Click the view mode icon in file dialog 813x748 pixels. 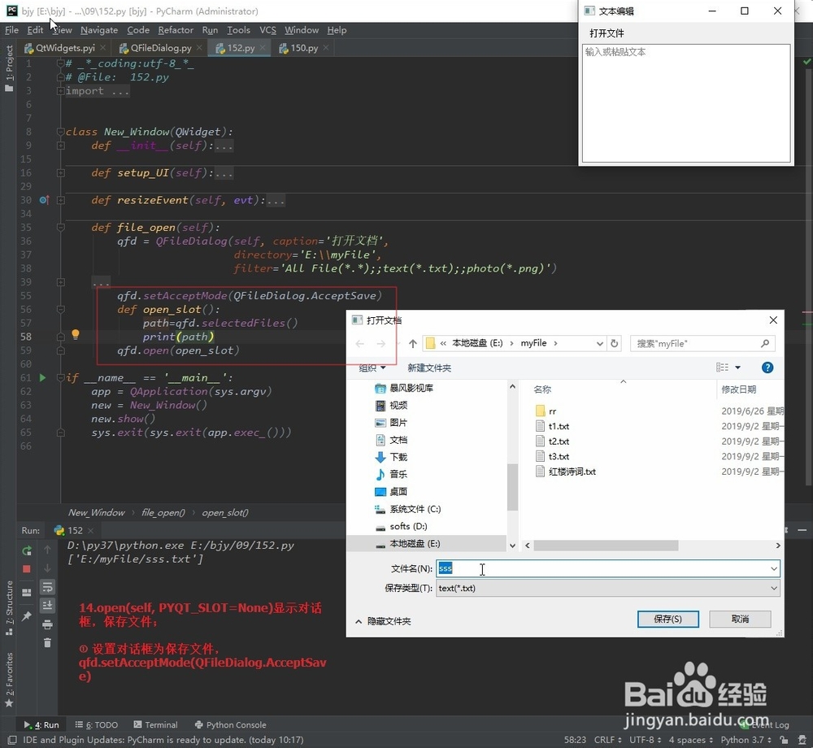[722, 367]
